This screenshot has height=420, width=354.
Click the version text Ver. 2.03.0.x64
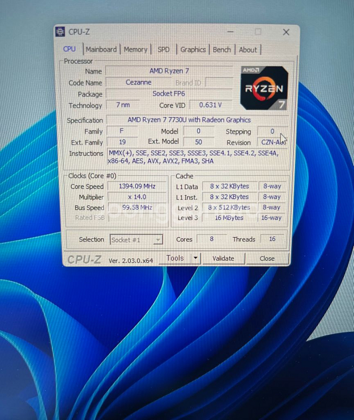pos(131,260)
